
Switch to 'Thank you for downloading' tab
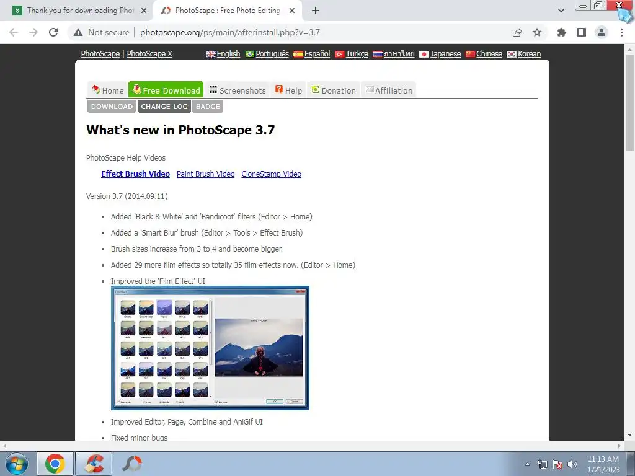pos(77,11)
